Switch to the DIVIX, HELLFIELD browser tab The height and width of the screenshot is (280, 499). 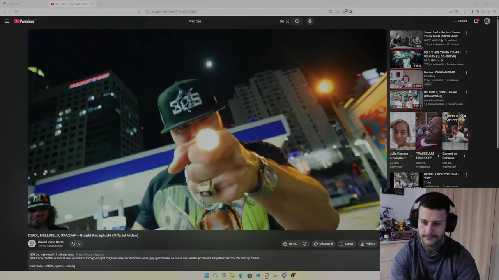click(73, 4)
